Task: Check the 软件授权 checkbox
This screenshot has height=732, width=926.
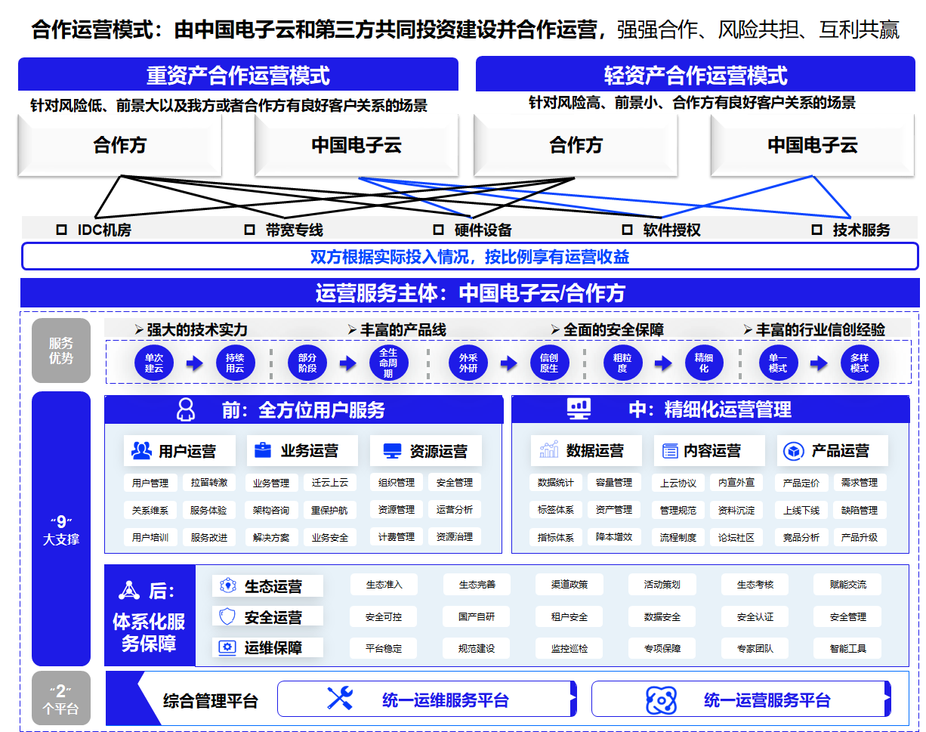Action: tap(627, 230)
